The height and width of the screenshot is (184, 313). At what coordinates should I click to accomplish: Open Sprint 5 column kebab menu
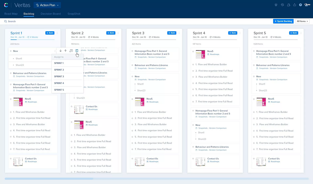point(301,33)
